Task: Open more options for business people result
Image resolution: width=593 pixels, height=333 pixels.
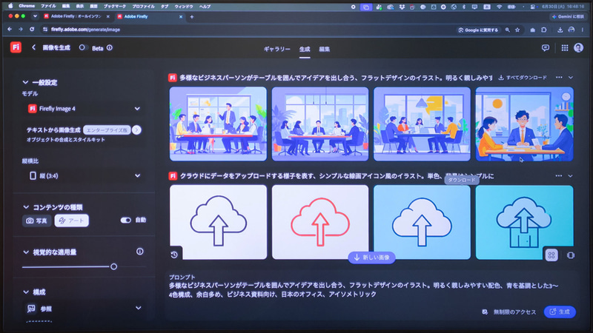Action: coord(559,78)
